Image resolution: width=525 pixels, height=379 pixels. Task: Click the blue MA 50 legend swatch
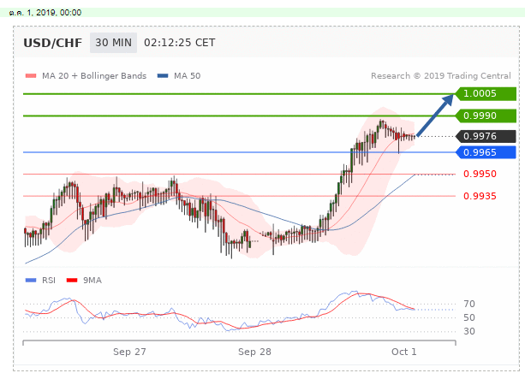[163, 76]
